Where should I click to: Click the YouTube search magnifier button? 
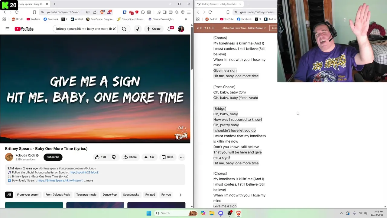124,29
